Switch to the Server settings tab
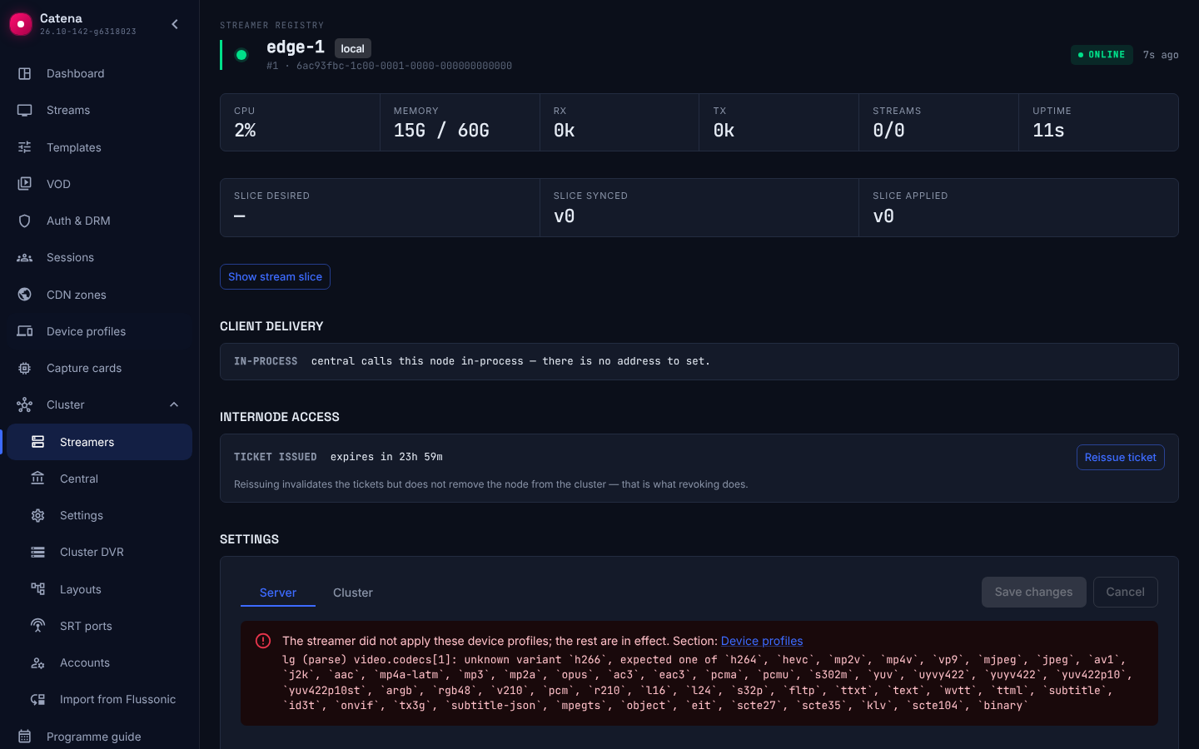 278,593
